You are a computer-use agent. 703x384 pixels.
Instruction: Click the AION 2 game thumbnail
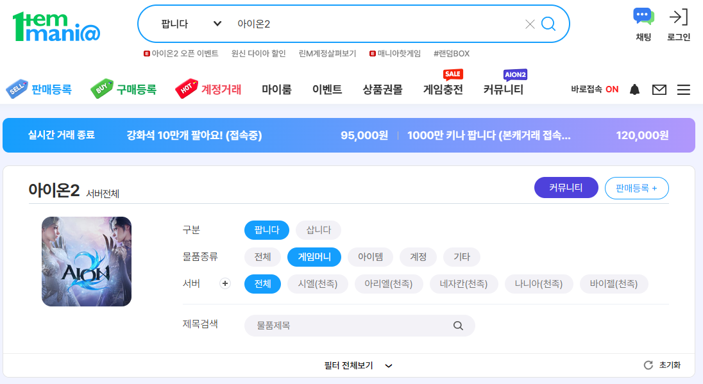tap(87, 262)
